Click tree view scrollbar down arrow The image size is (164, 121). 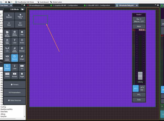(24, 116)
